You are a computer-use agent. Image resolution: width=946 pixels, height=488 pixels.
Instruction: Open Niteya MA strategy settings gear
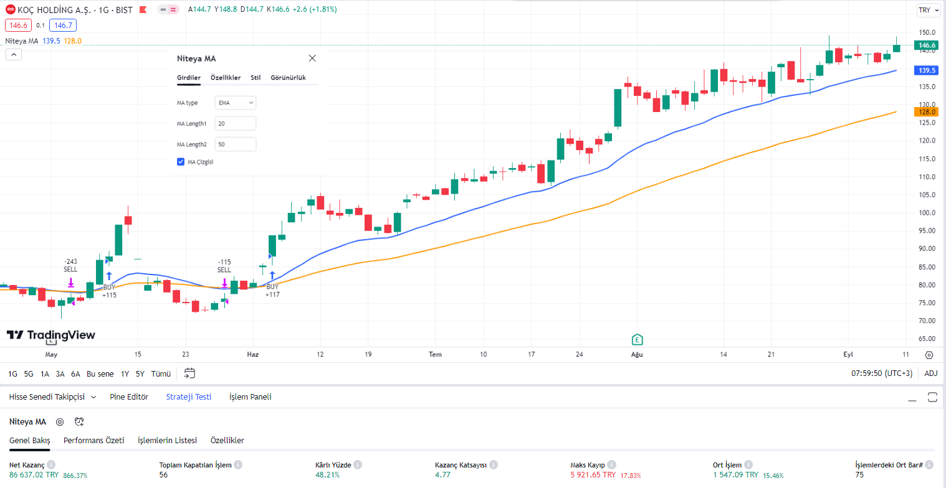pos(60,421)
